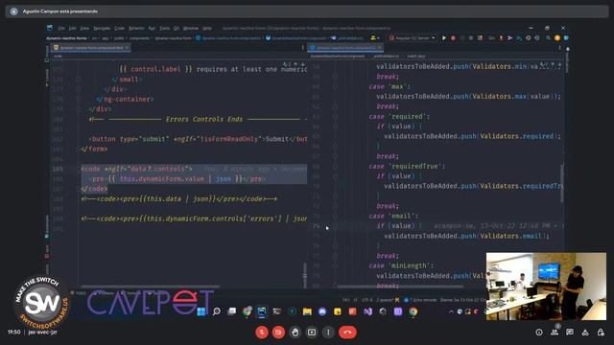
Task: Click the 'Agustin Campon está presentando' banner
Action: point(307,11)
